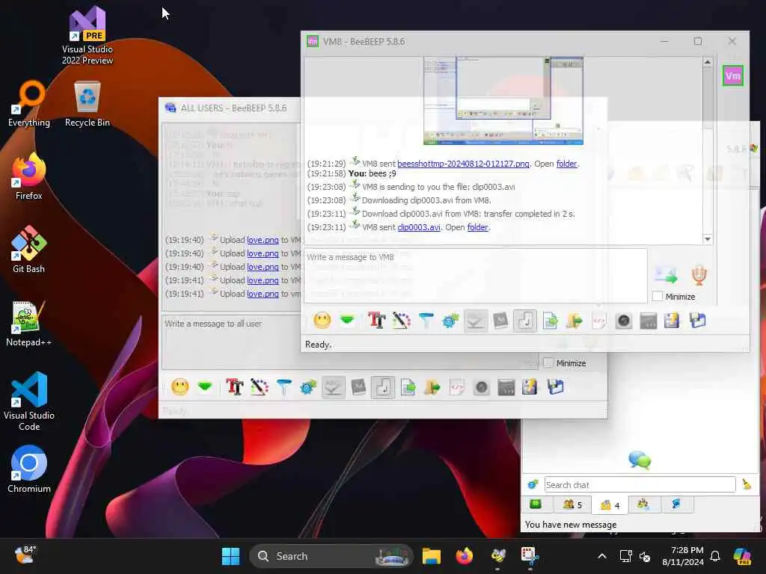Image resolution: width=766 pixels, height=574 pixels.
Task: Expand hidden system tray icons chevron
Action: 602,556
